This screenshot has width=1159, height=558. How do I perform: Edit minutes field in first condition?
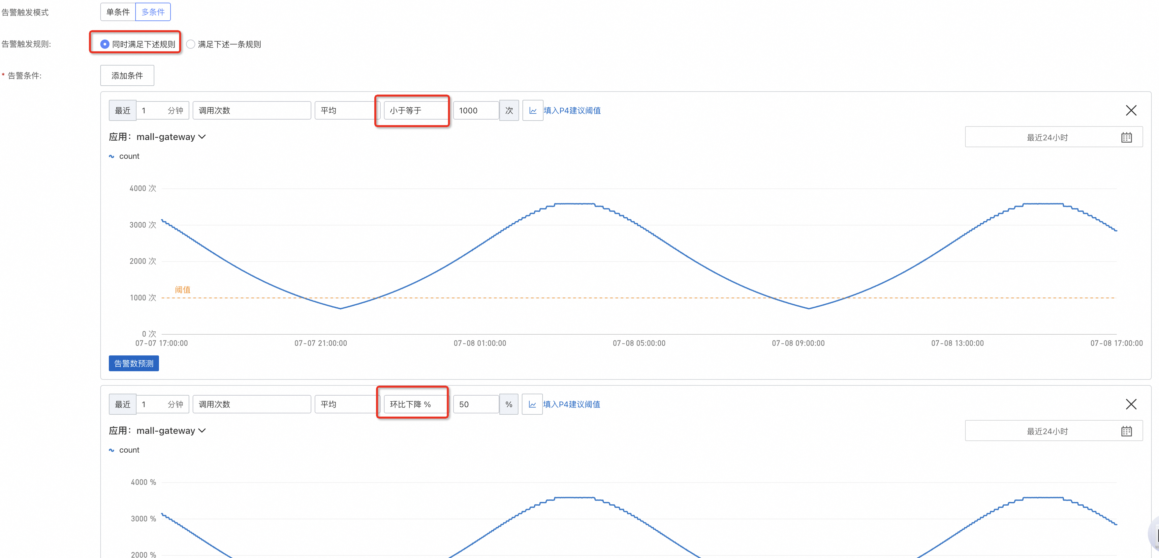pyautogui.click(x=162, y=111)
